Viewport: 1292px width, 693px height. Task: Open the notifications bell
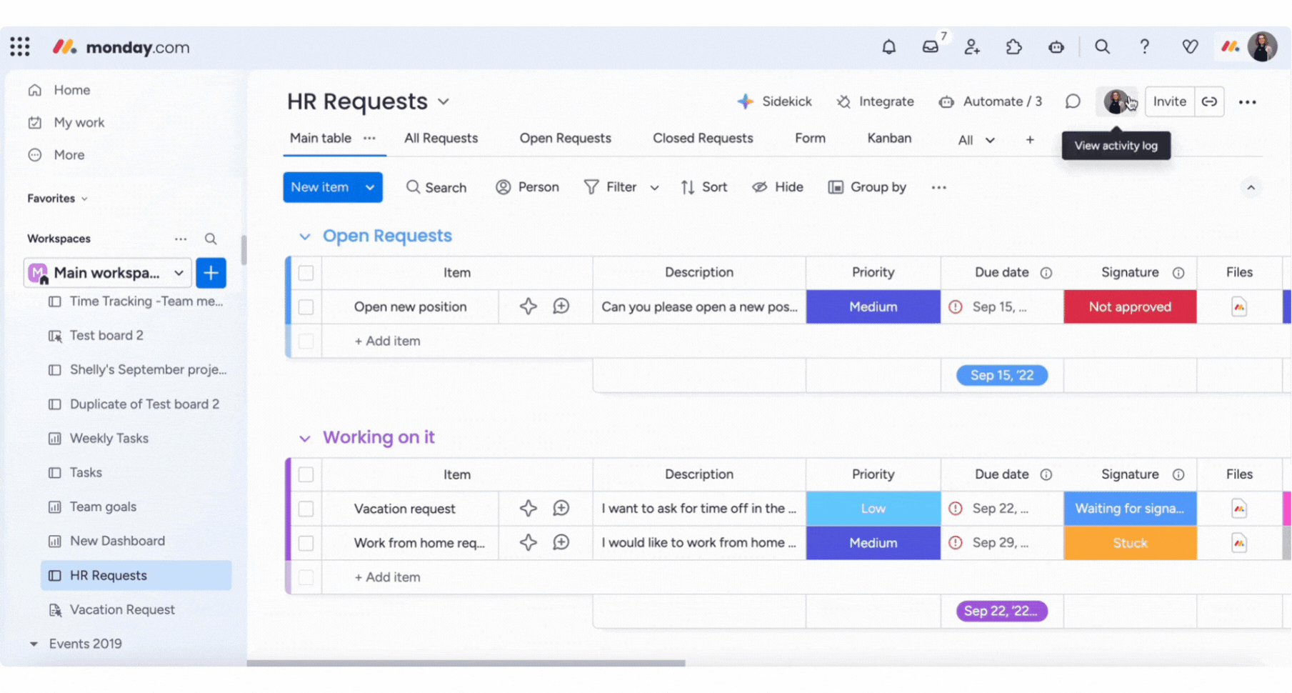coord(888,47)
